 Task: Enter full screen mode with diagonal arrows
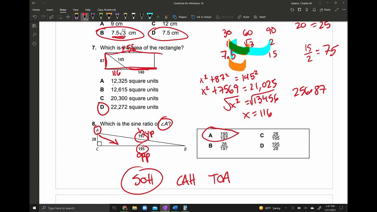point(337,10)
